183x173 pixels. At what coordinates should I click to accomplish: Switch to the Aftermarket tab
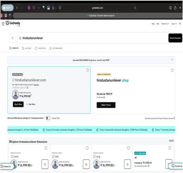click(56, 48)
